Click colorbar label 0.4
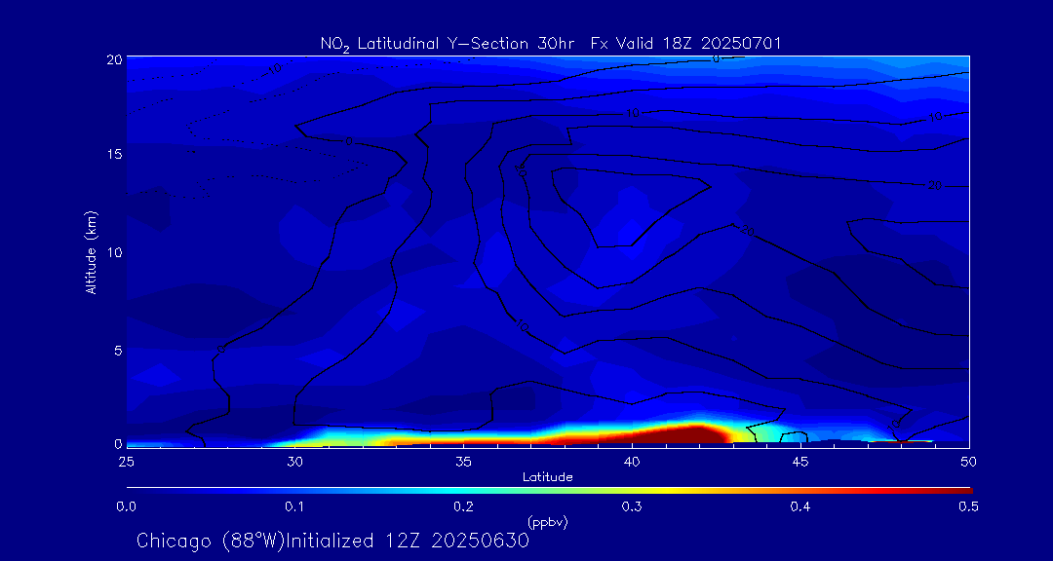This screenshot has height=561, width=1053. (x=800, y=507)
